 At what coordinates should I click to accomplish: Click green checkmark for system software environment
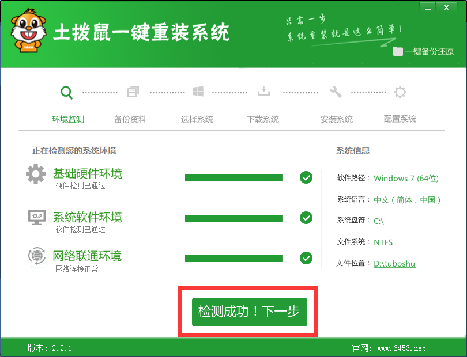point(306,218)
